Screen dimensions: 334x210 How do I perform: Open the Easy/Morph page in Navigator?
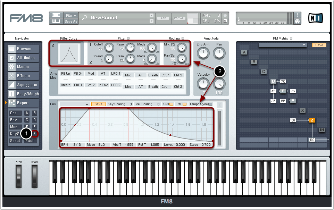(23, 94)
